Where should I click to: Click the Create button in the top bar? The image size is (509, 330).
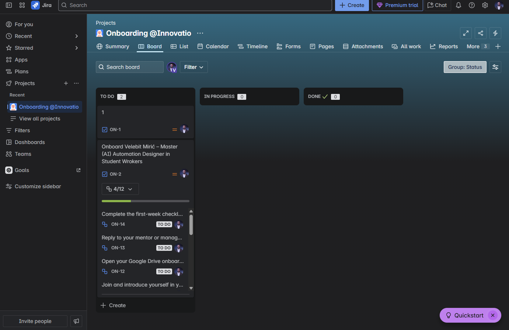352,5
